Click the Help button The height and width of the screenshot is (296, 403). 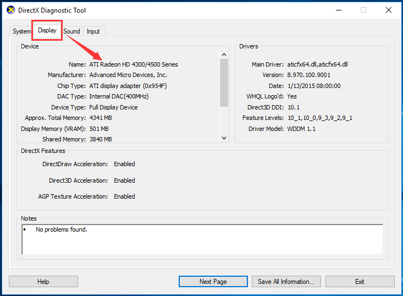point(43,282)
